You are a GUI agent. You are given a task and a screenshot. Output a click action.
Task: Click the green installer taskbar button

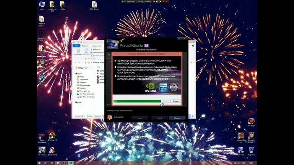coord(71,163)
